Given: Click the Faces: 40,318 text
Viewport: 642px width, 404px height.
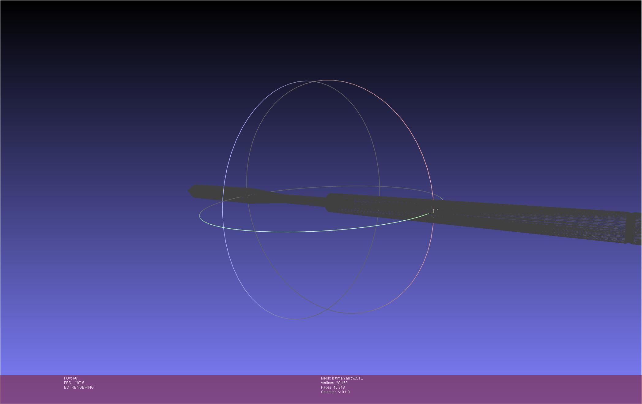Looking at the screenshot, I should 333,387.
